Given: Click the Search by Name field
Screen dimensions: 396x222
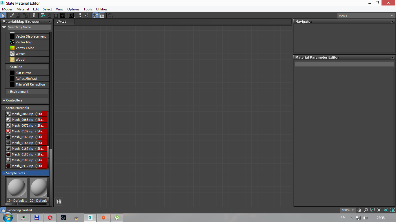Looking at the screenshot, I should click(29, 27).
